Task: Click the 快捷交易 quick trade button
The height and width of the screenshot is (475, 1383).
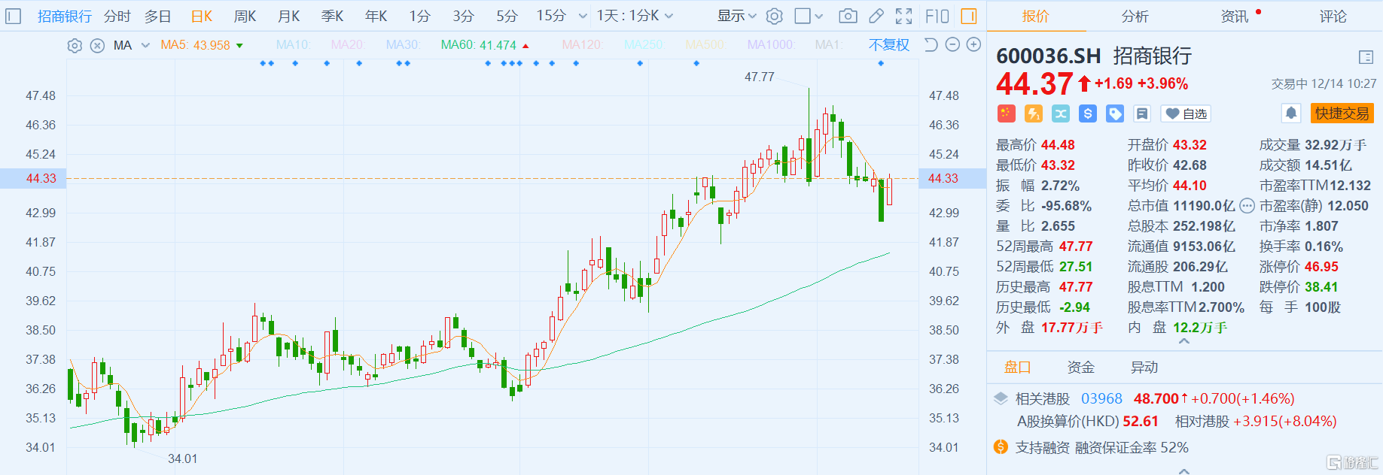Action: pyautogui.click(x=1342, y=113)
